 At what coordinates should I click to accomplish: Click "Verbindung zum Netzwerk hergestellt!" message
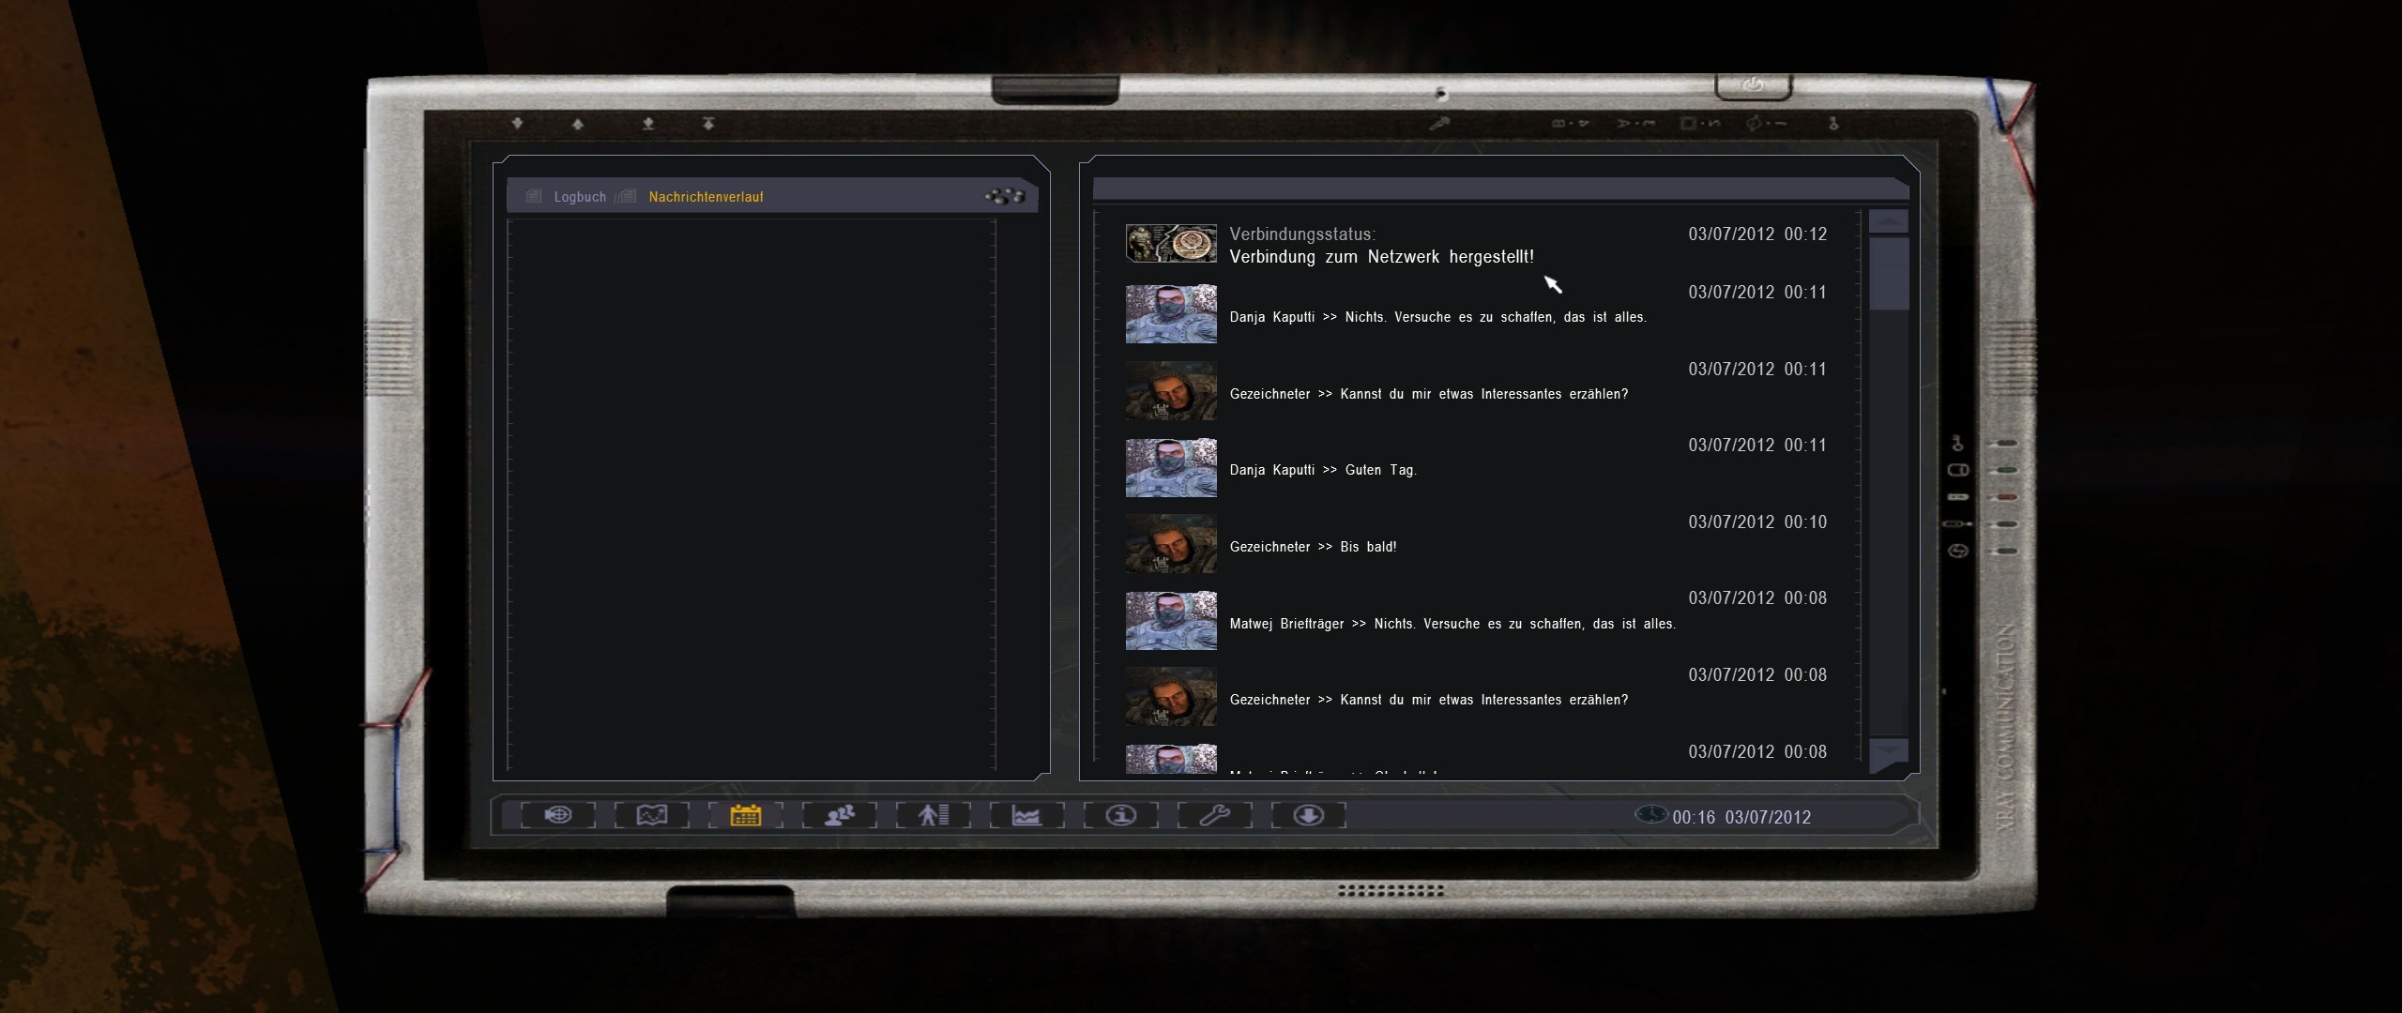[x=1382, y=257]
